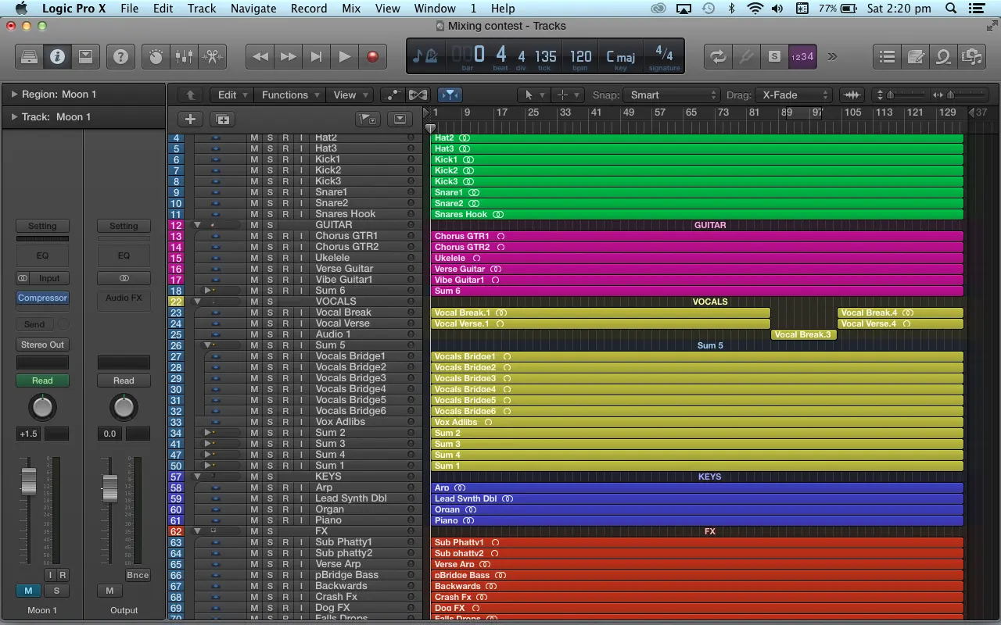Open the global tracks dropdown button
Screen dimensions: 1001x625
400,120
